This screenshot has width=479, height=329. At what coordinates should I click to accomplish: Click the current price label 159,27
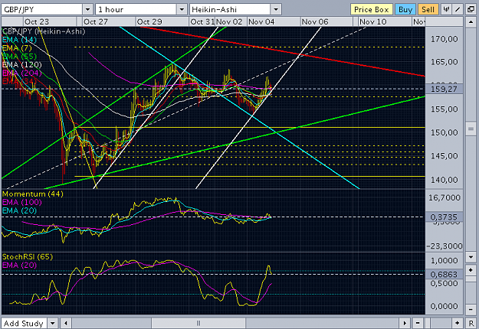444,89
